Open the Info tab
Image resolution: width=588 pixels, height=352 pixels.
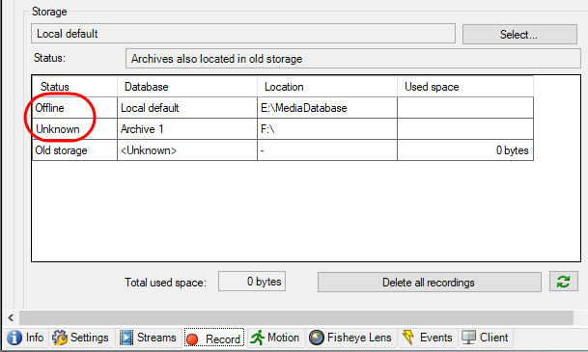26,338
